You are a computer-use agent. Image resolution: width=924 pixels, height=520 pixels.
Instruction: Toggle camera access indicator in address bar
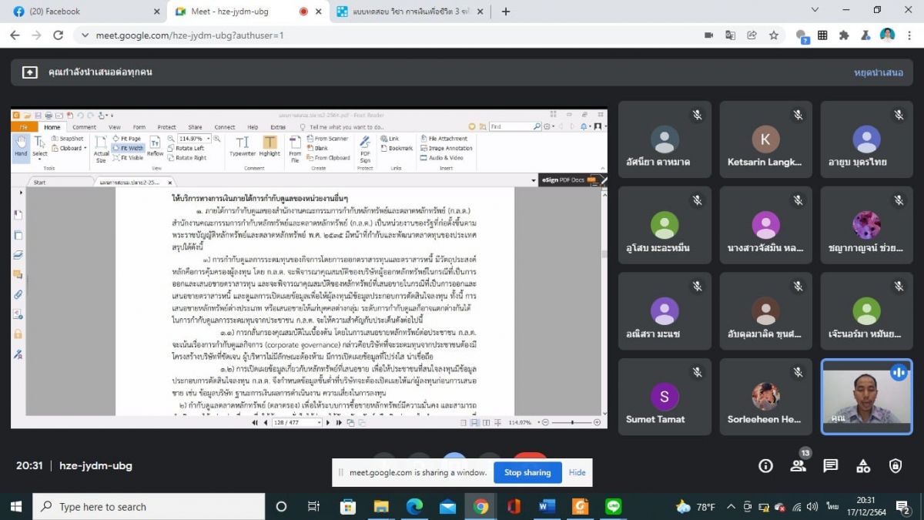point(708,35)
